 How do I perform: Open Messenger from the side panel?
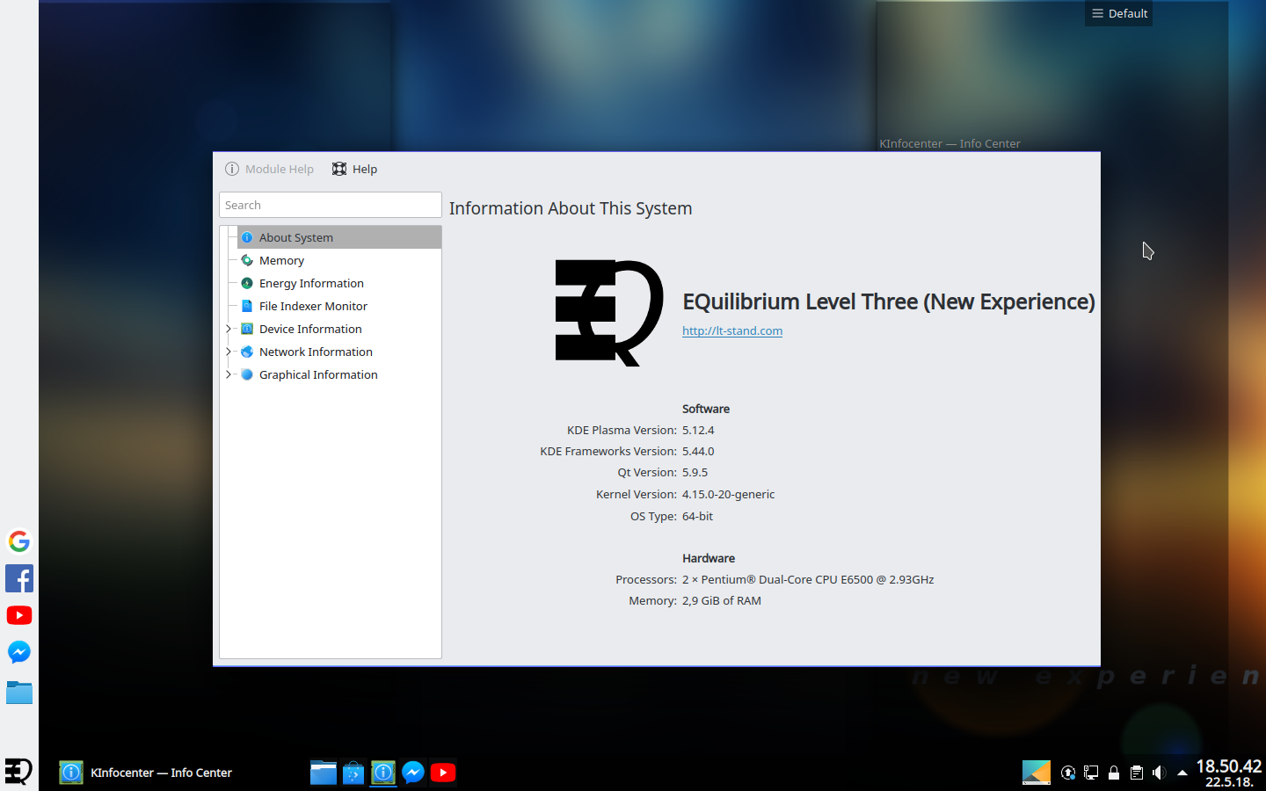click(19, 652)
